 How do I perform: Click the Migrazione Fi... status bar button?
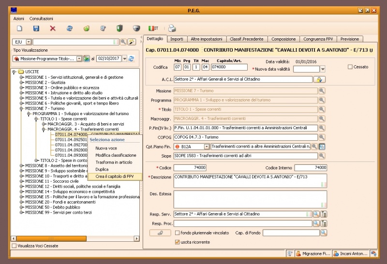coord(313,253)
